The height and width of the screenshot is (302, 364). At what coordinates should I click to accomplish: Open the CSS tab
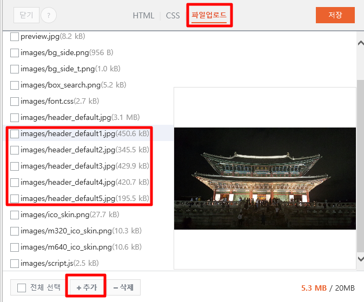[173, 16]
